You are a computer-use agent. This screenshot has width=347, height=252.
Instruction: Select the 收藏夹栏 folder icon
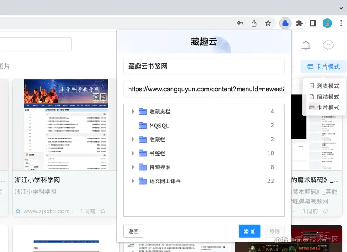tap(143, 112)
